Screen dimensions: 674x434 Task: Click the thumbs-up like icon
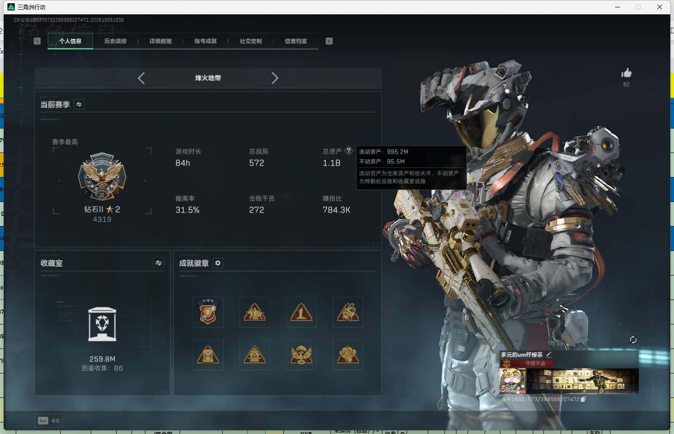(x=626, y=73)
